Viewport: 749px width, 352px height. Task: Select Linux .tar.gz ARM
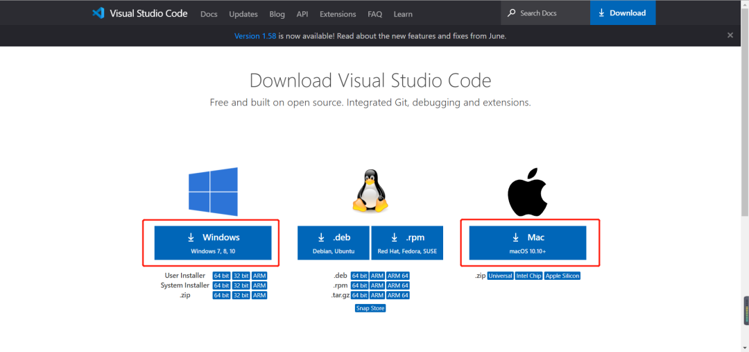[377, 296]
